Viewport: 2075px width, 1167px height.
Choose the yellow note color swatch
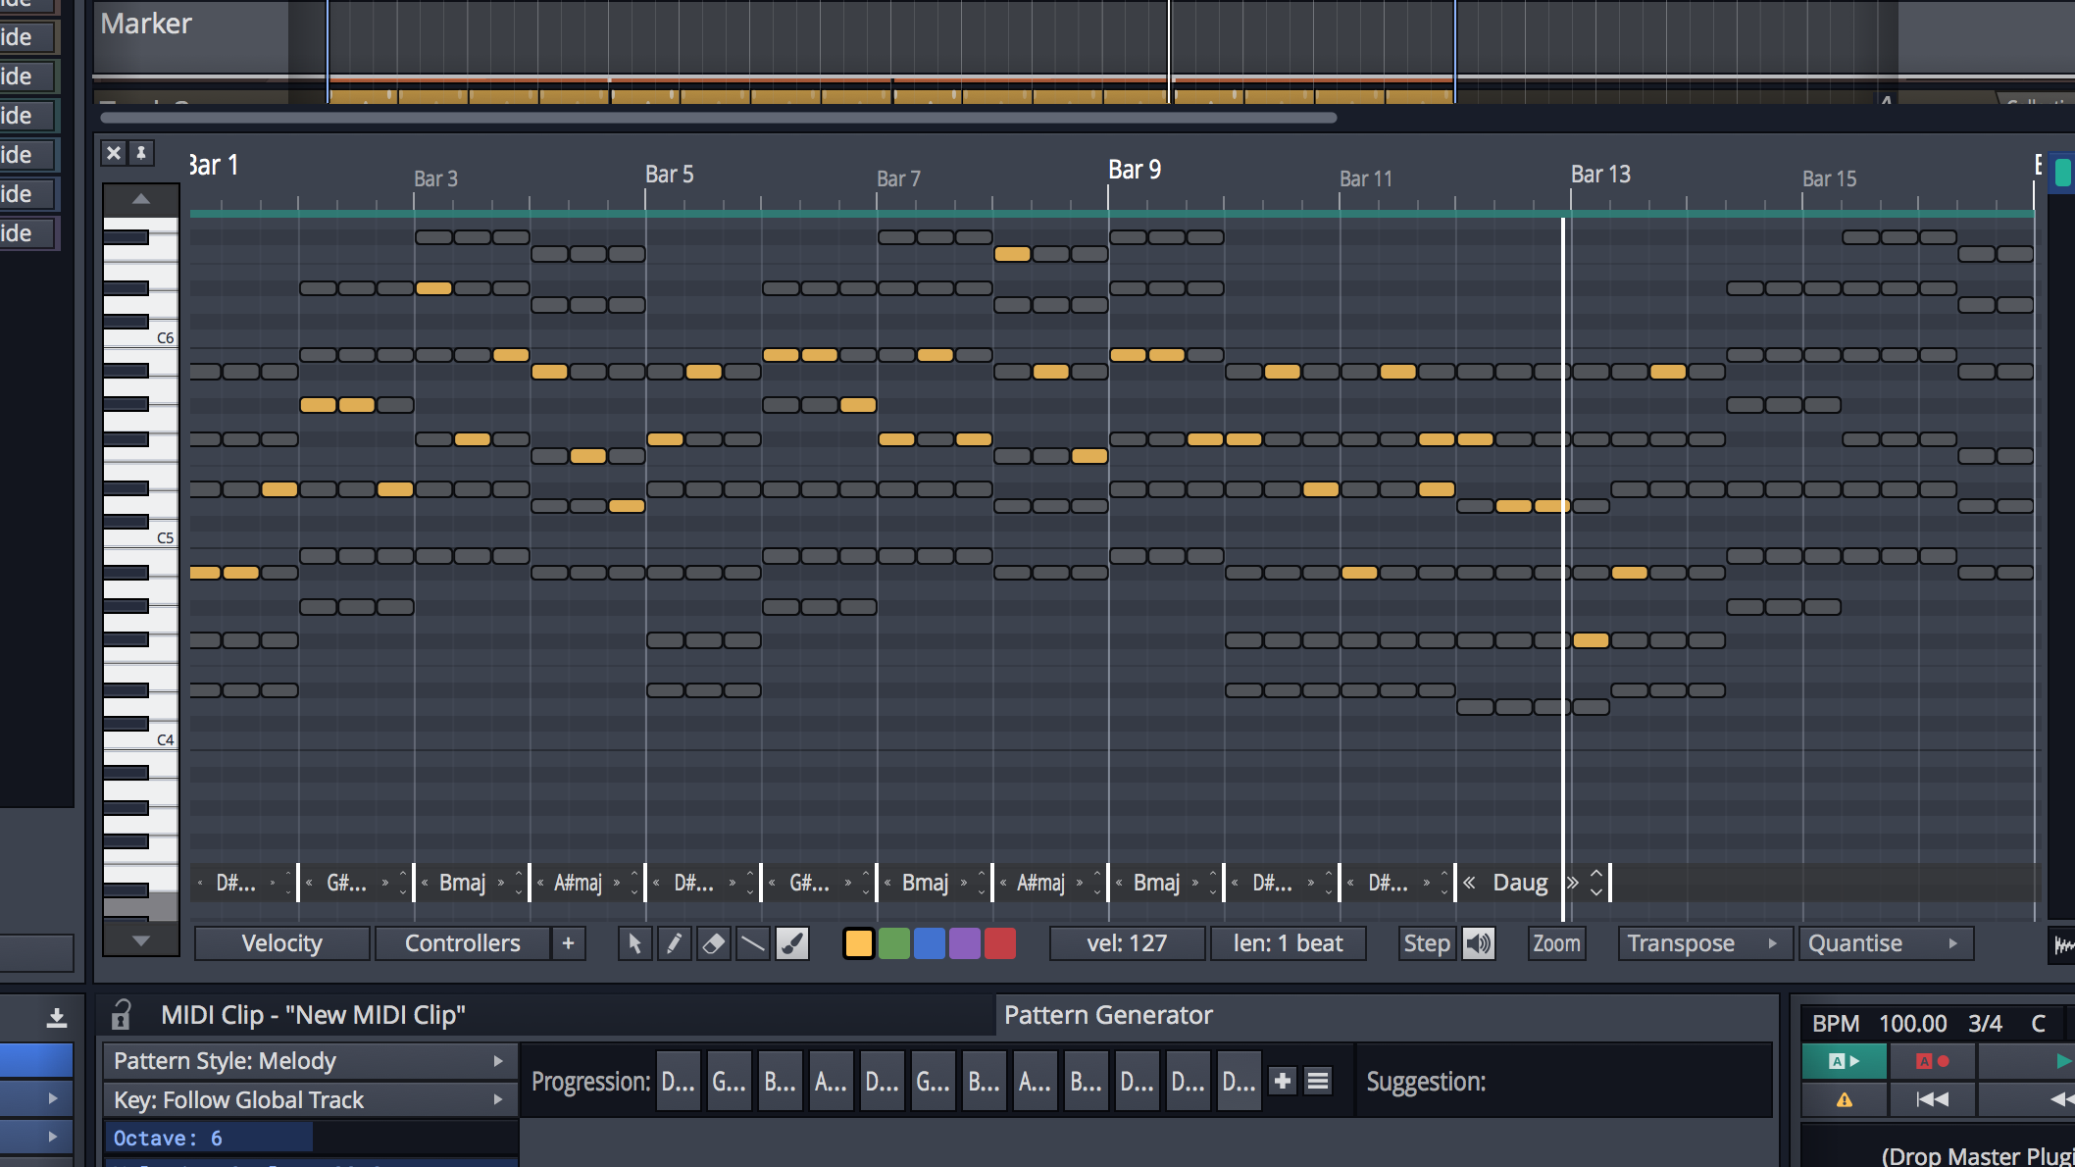point(858,943)
